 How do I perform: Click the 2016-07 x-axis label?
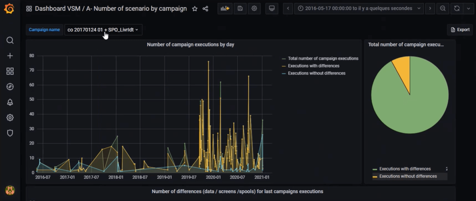pyautogui.click(x=43, y=177)
